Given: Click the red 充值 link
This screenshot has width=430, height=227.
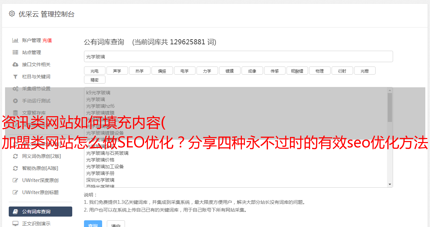Looking at the screenshot, I should coord(47,40).
